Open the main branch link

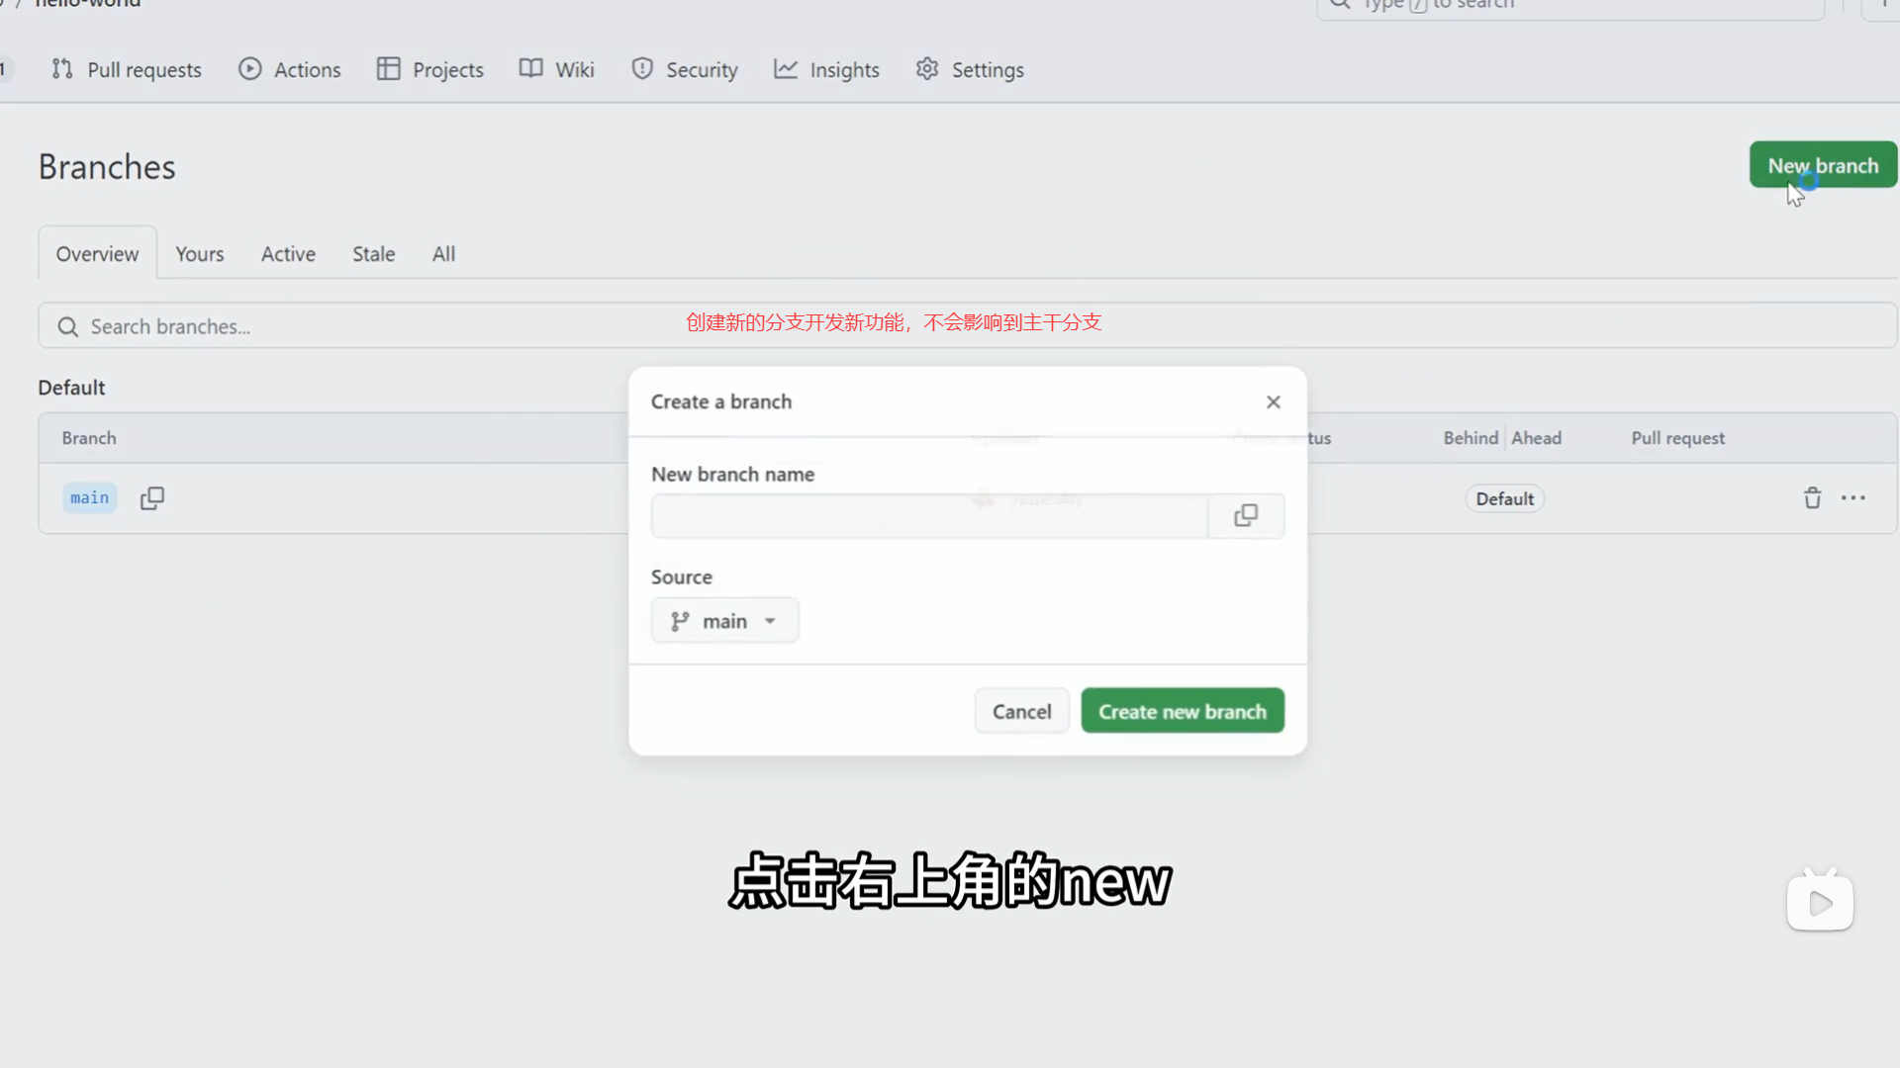(89, 497)
